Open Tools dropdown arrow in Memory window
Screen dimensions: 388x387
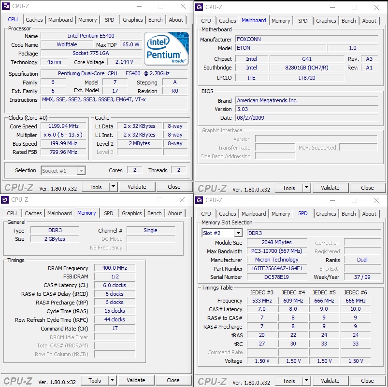(112, 380)
